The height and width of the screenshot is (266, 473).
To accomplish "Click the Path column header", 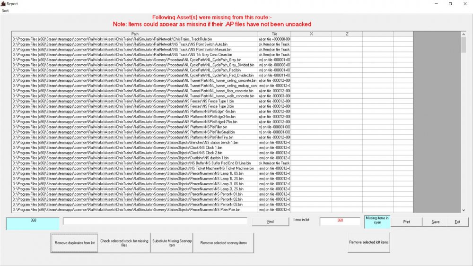I will (x=135, y=34).
